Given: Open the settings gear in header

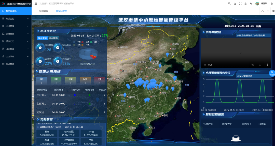Looking at the screenshot, I should click(x=272, y=4).
